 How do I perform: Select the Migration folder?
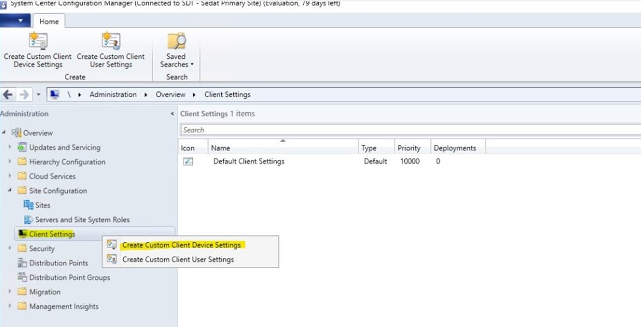coord(45,292)
